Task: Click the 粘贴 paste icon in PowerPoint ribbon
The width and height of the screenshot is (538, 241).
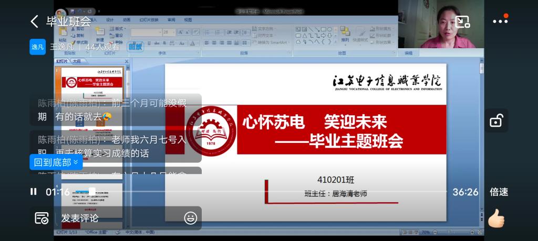Action: [x=63, y=32]
